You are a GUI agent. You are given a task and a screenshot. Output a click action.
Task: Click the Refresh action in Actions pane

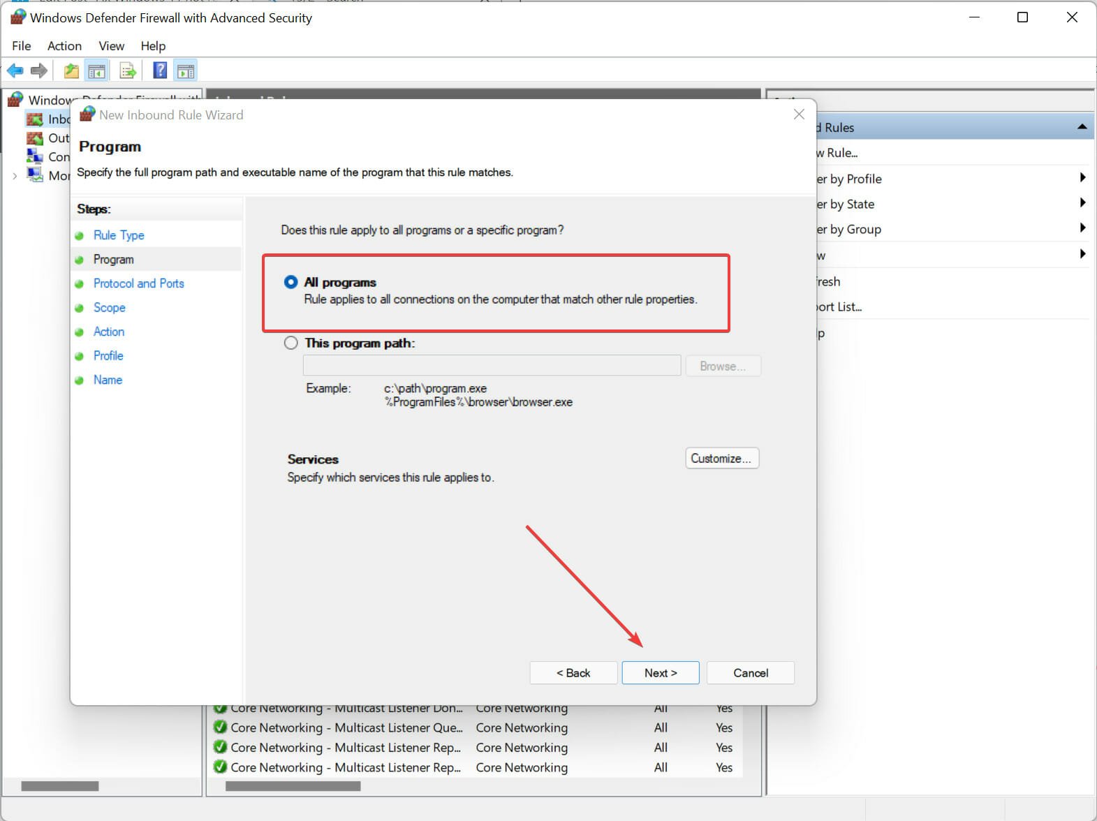828,281
